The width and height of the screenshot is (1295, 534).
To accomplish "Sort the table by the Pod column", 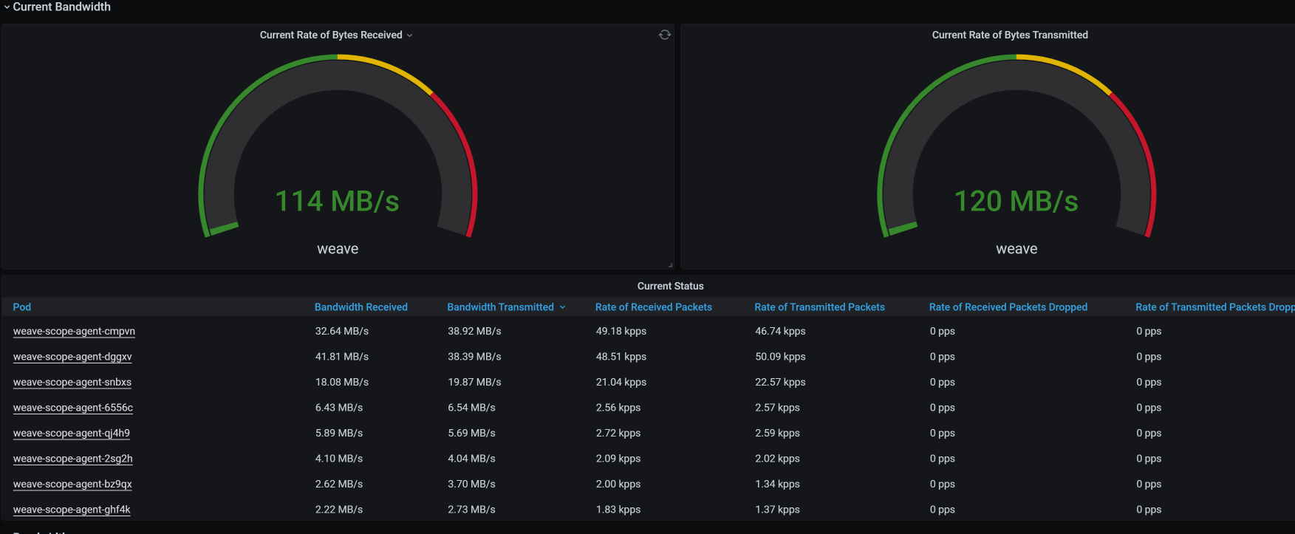I will pos(22,307).
